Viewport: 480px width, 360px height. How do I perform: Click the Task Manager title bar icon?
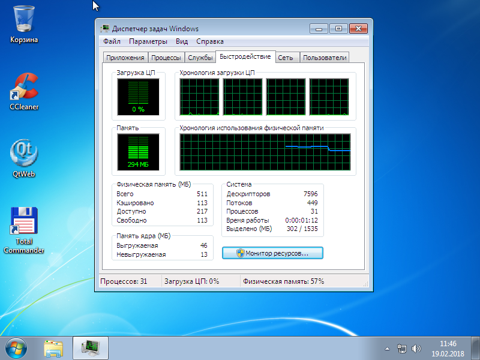(104, 28)
